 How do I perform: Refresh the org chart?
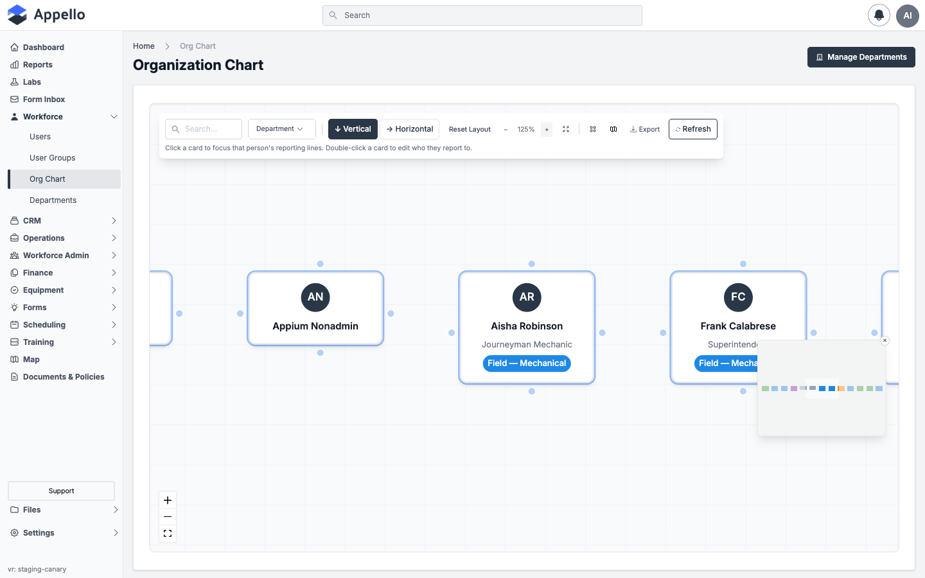pos(693,129)
